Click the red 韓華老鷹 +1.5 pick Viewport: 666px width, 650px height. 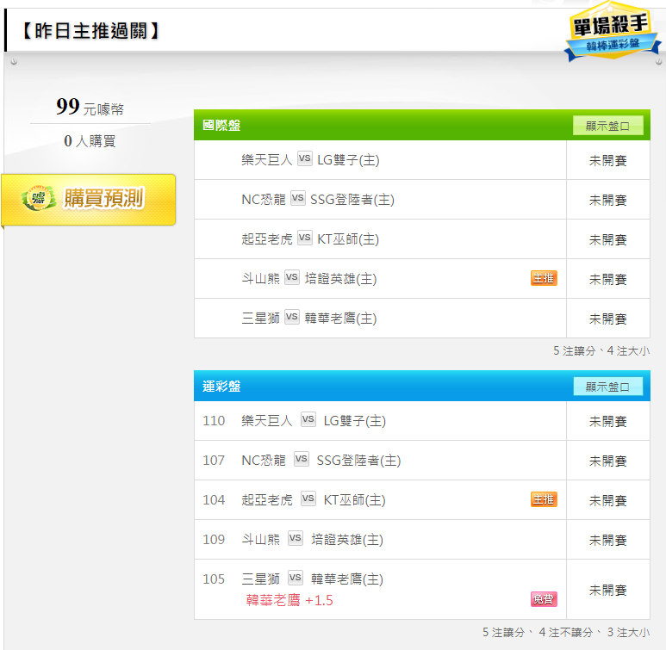[289, 600]
